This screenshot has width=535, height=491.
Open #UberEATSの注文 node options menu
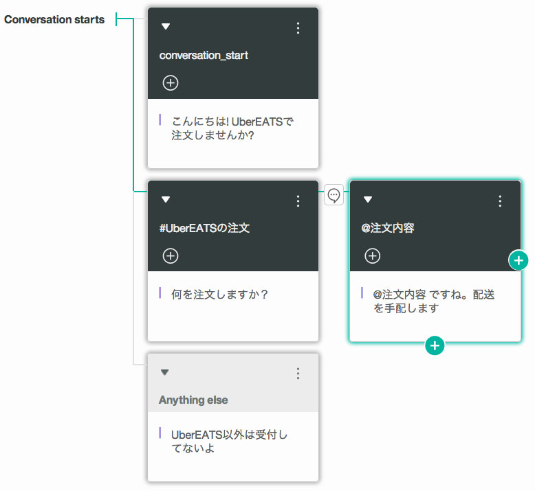pyautogui.click(x=298, y=201)
